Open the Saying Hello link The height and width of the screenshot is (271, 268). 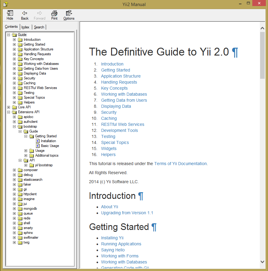pyautogui.click(x=113, y=250)
